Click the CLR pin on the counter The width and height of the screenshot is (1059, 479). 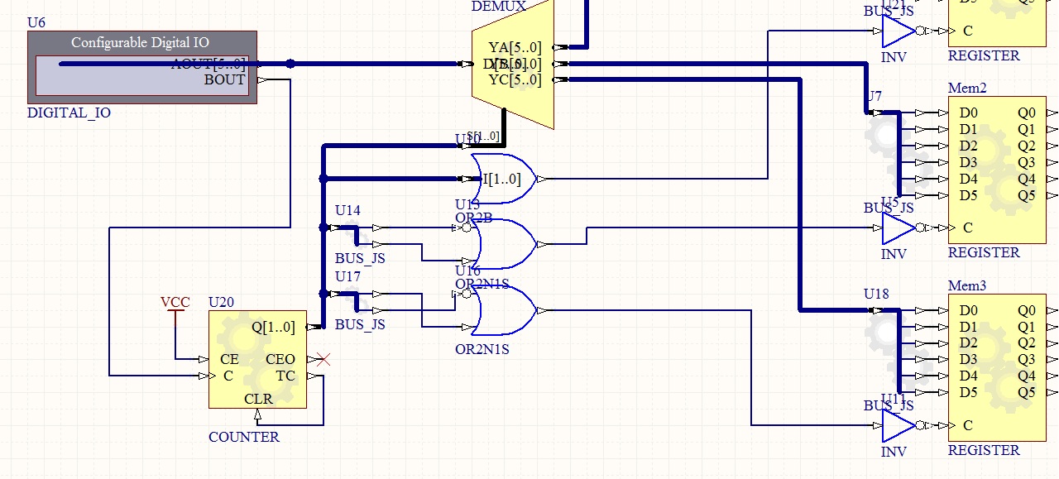(257, 399)
